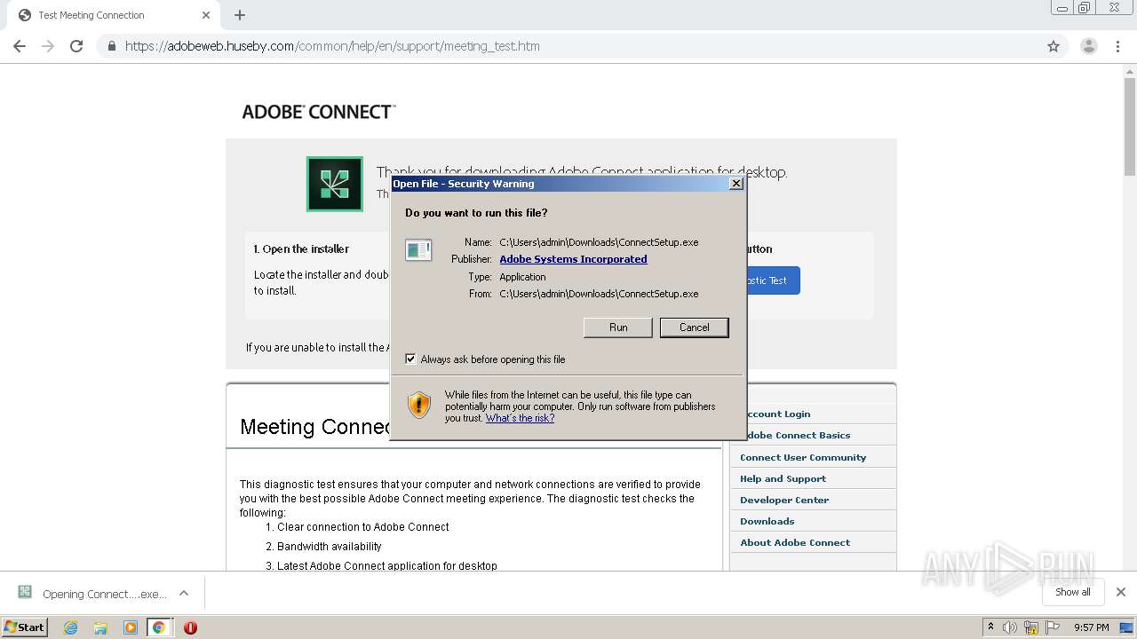Click the application file icon in dialog
This screenshot has width=1137, height=639.
pyautogui.click(x=418, y=250)
